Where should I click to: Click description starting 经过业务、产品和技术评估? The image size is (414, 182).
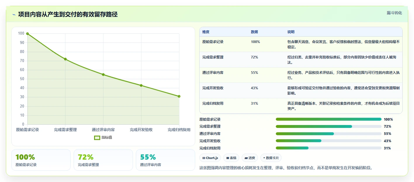(x=343, y=75)
